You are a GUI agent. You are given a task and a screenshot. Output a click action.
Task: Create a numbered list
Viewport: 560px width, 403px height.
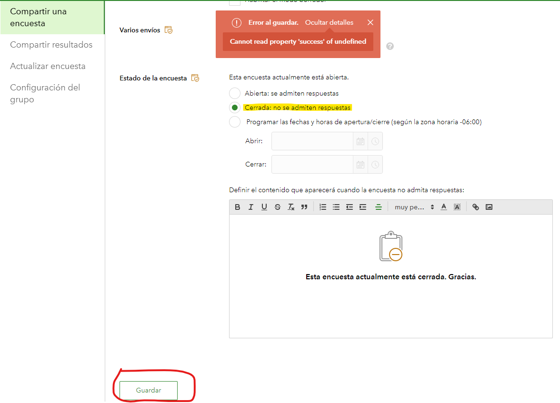pos(323,207)
